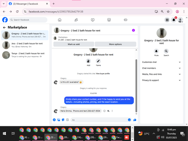Viewport: 188px width, 141px height.
Task: Open the notifications bell with red badge
Action: coord(174,20)
